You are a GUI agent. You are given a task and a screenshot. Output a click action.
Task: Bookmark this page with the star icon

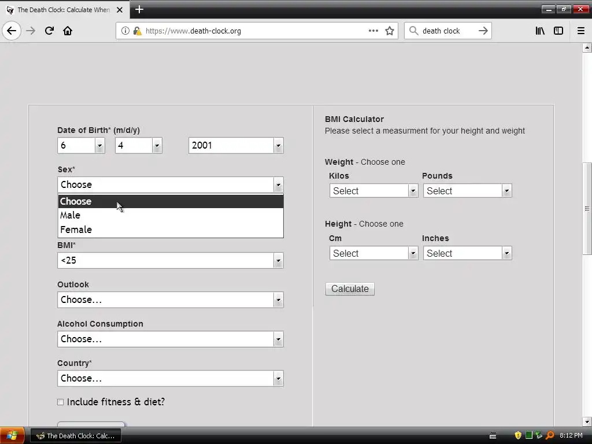coord(390,31)
